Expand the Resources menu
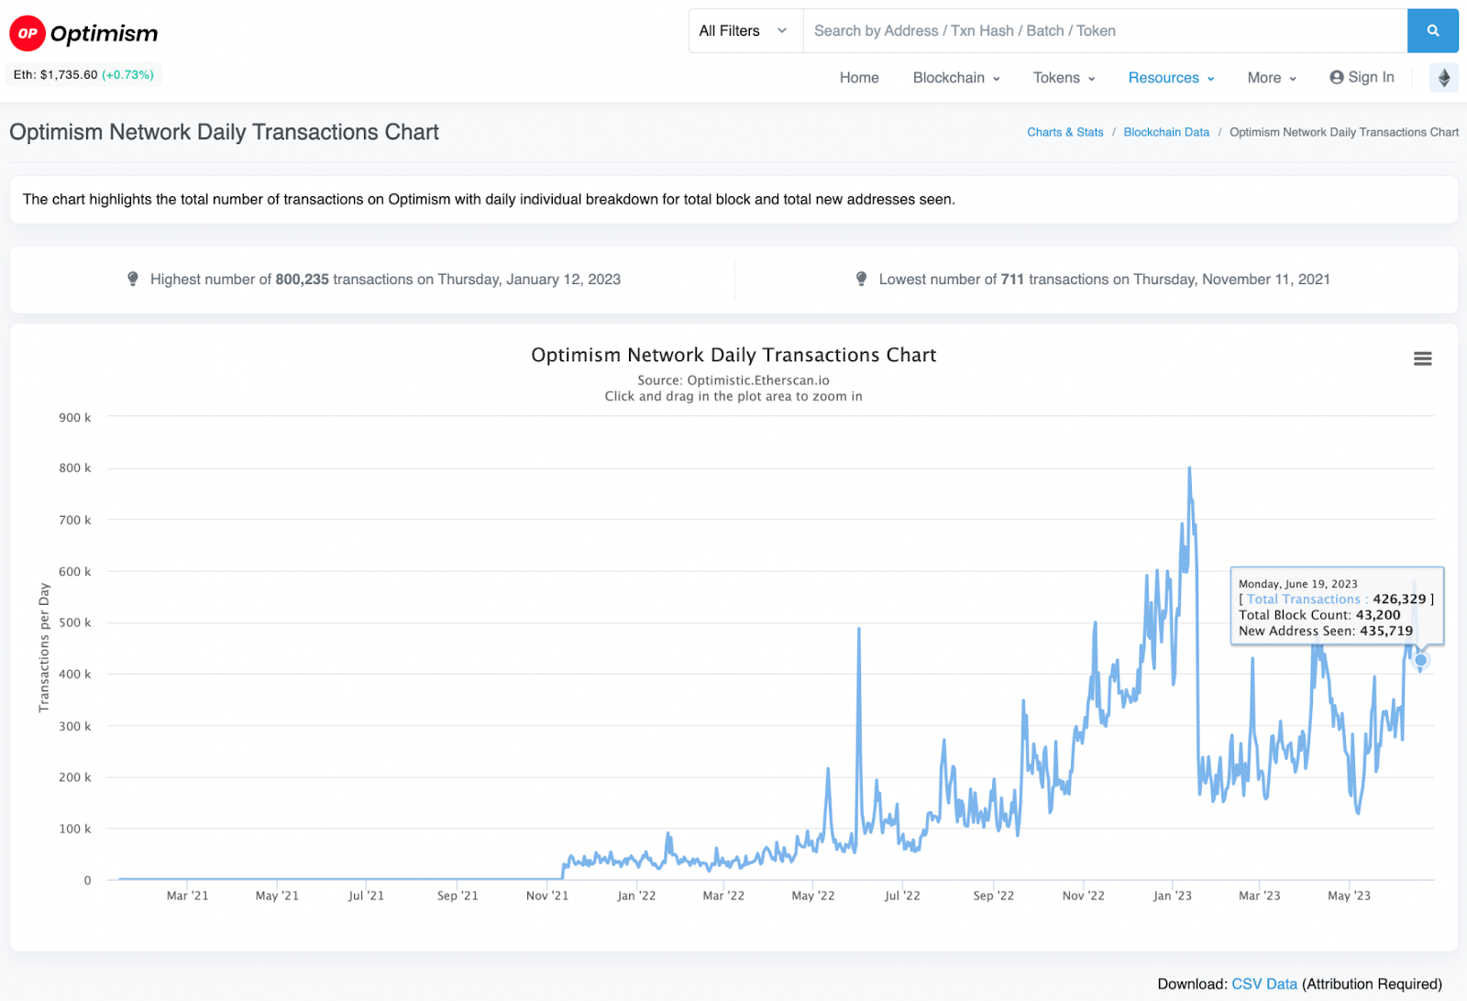This screenshot has height=1001, width=1467. (x=1171, y=78)
